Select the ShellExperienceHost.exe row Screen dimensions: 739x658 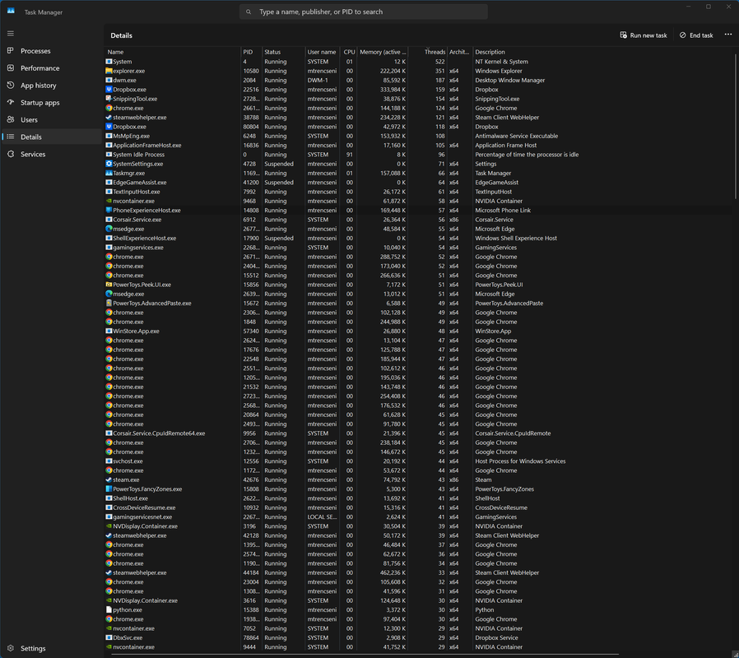tap(418, 238)
